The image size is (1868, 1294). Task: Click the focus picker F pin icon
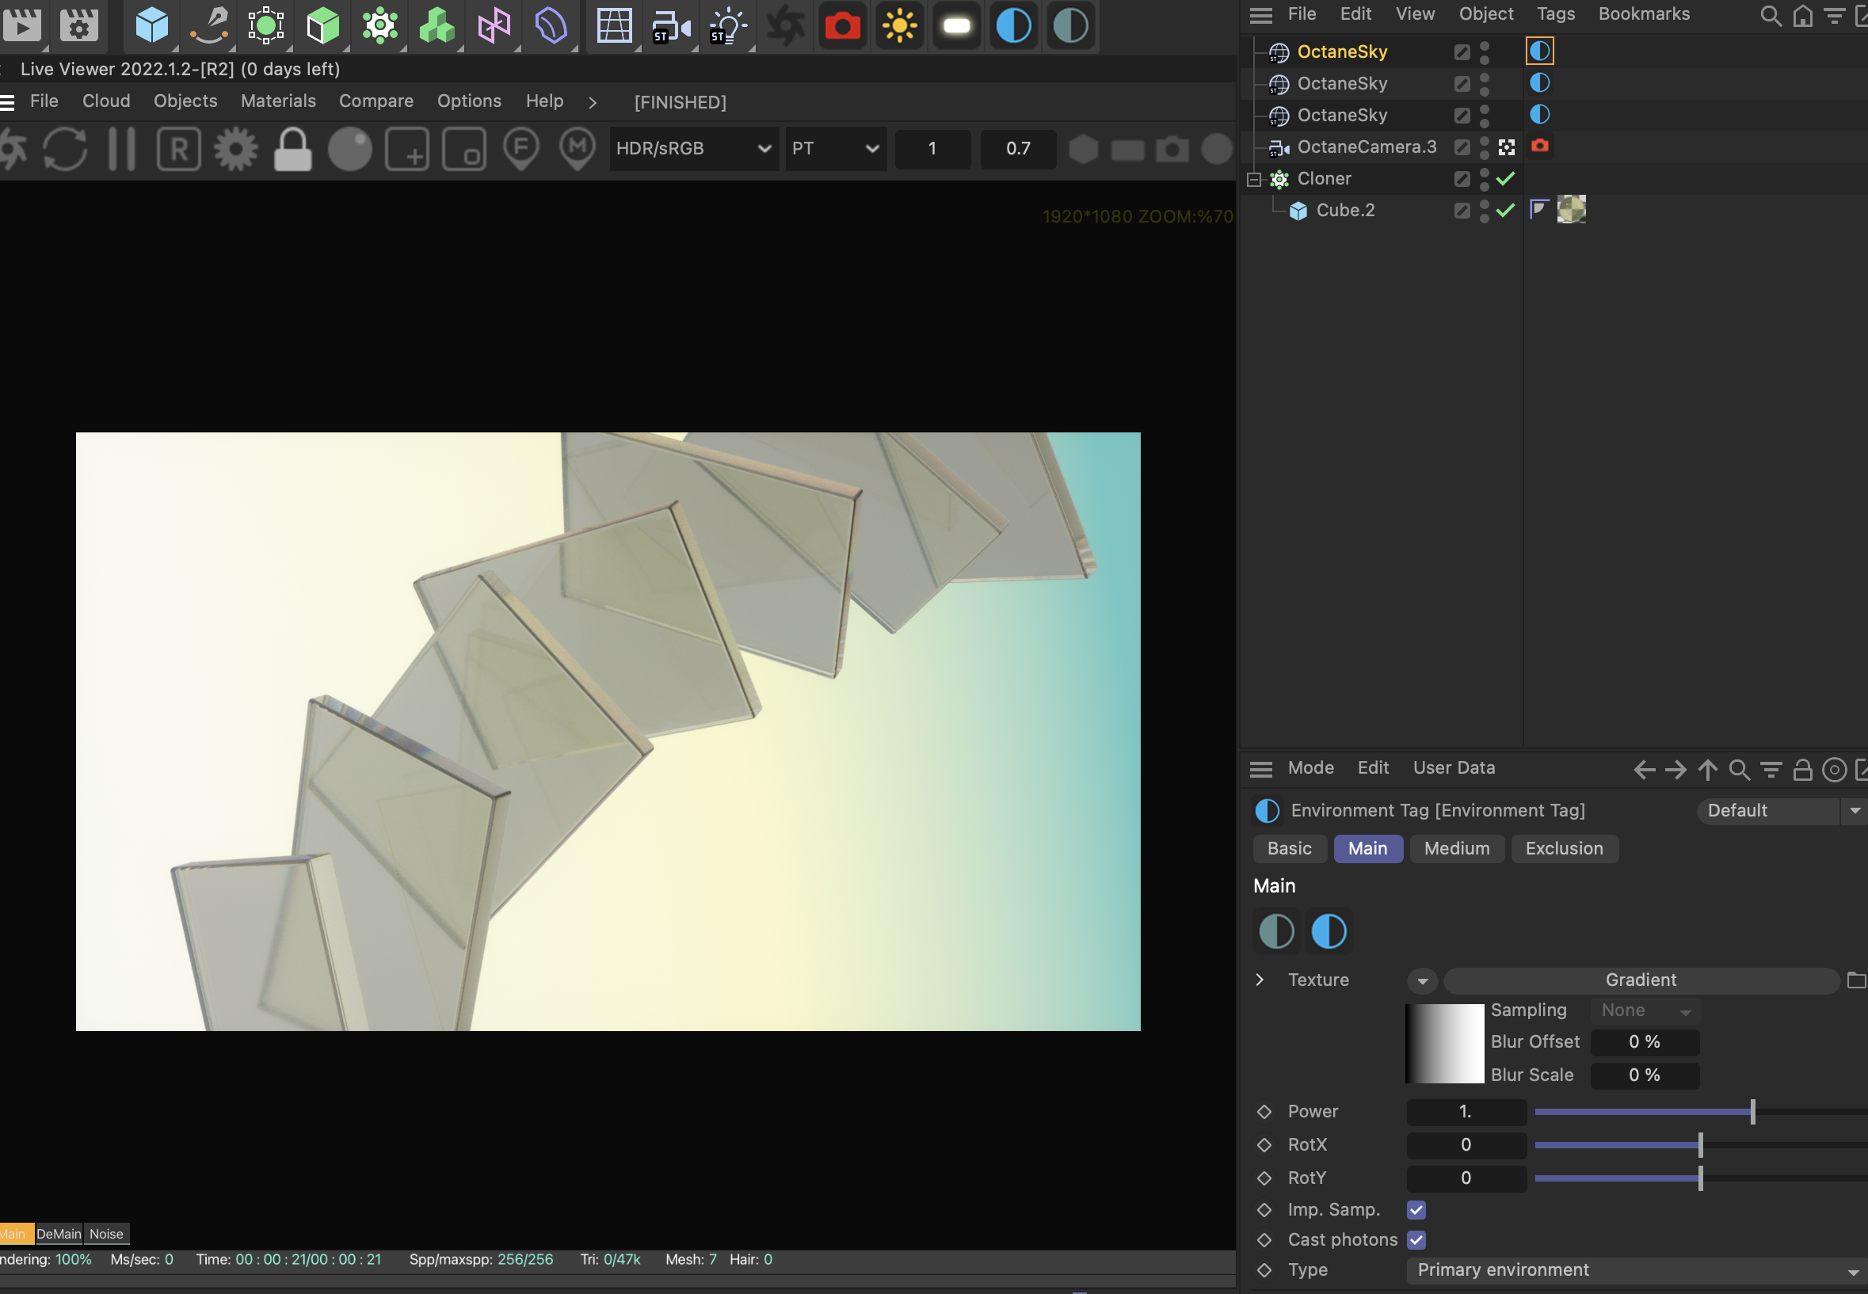point(520,149)
